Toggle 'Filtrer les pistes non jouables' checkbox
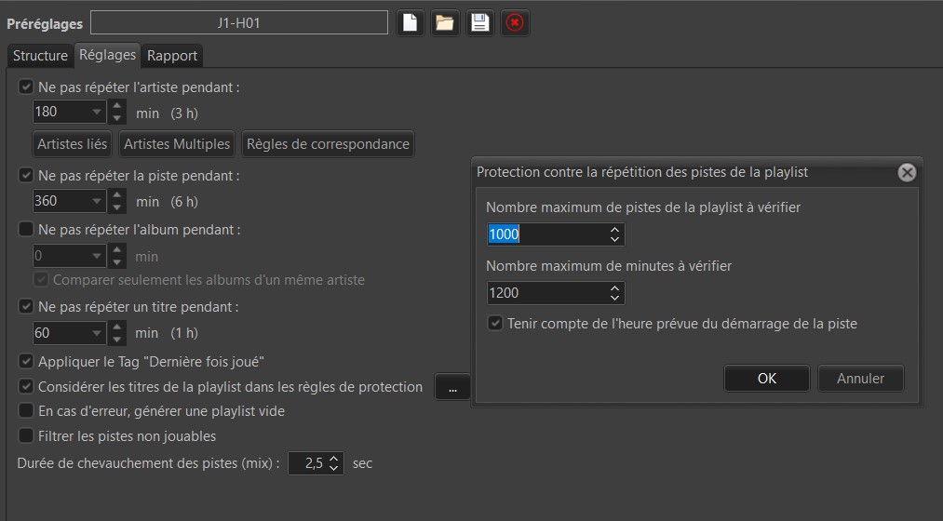Screen dimensions: 943x521 coord(26,435)
